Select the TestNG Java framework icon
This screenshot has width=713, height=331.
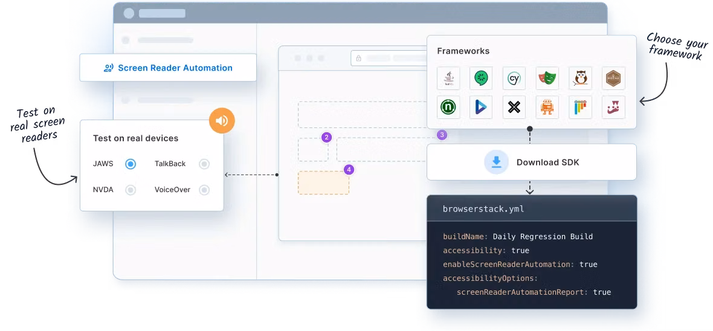(x=449, y=79)
